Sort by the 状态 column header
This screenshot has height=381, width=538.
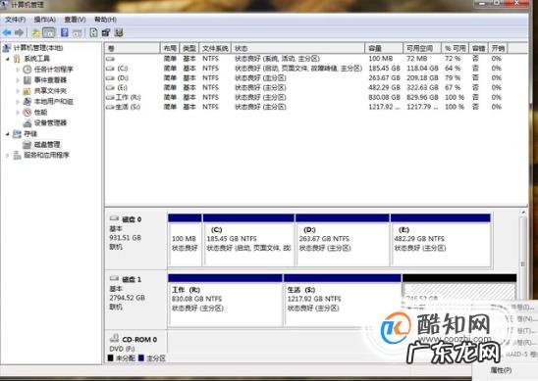click(x=297, y=48)
